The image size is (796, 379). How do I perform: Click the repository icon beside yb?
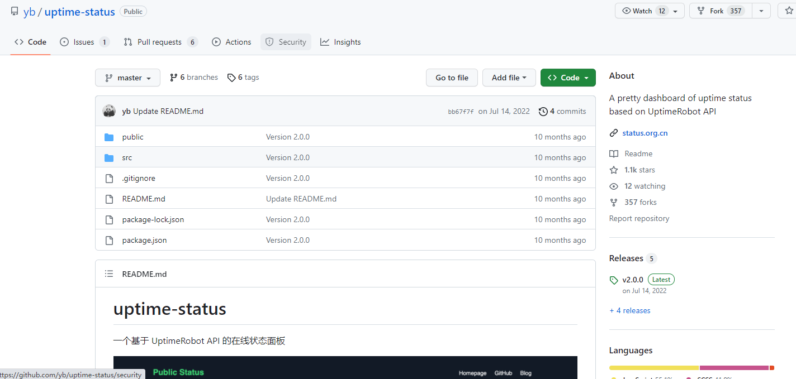[14, 12]
